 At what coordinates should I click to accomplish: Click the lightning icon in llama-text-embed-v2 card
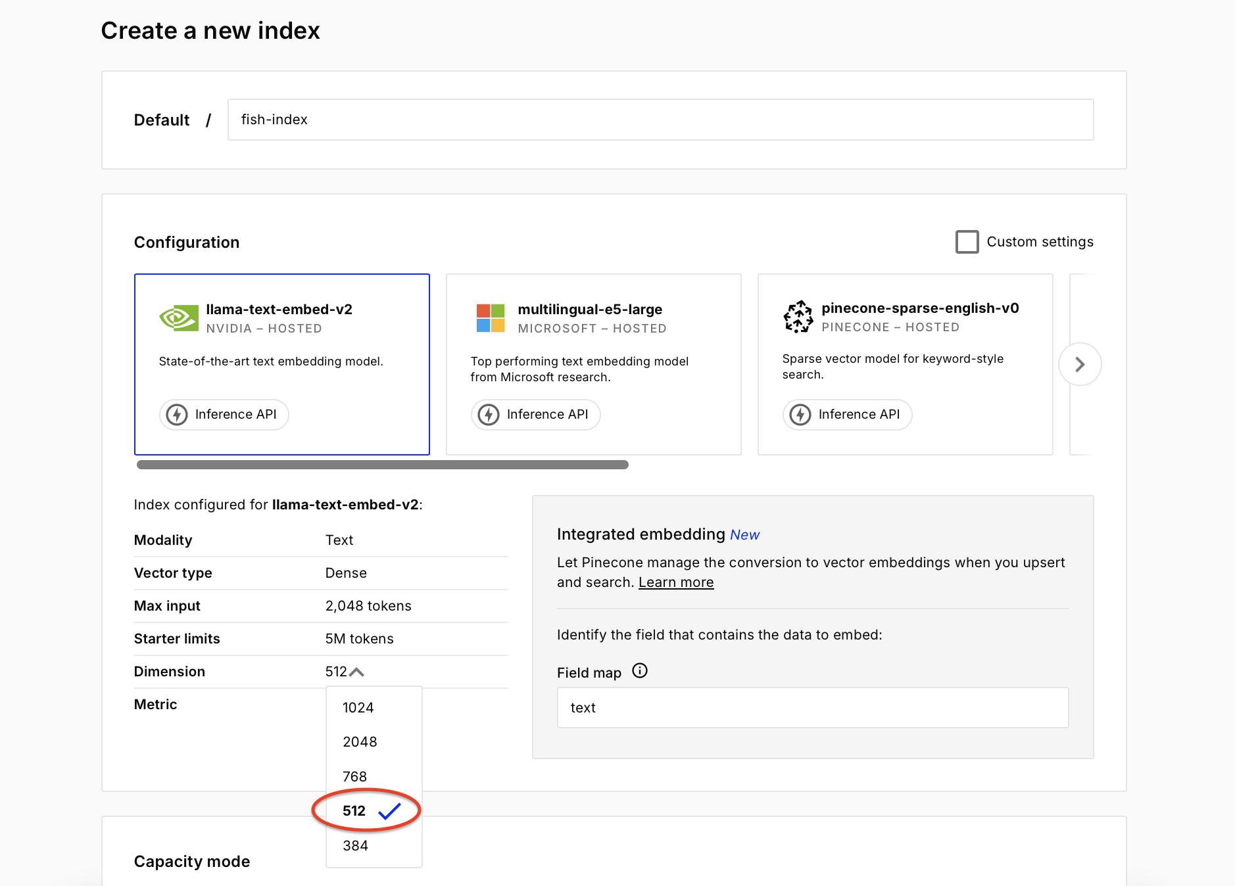[x=177, y=415]
